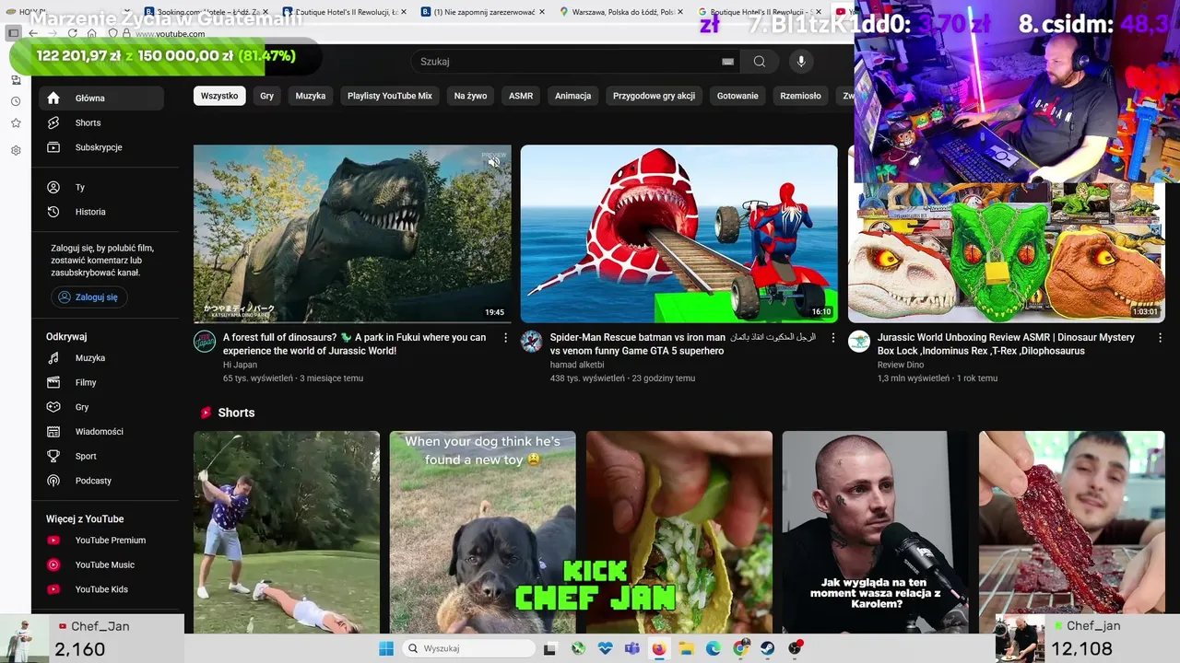Select the Gry filter chip
This screenshot has width=1180, height=663.
(x=266, y=96)
